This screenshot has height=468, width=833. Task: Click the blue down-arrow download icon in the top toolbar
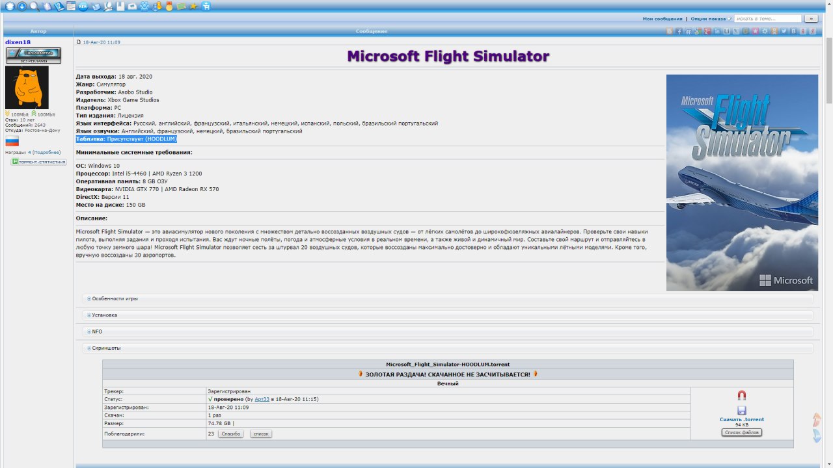pyautogui.click(x=22, y=6)
